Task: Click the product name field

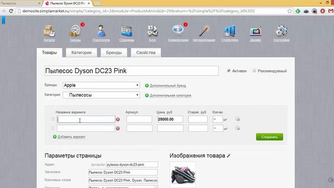Action: coord(132,71)
